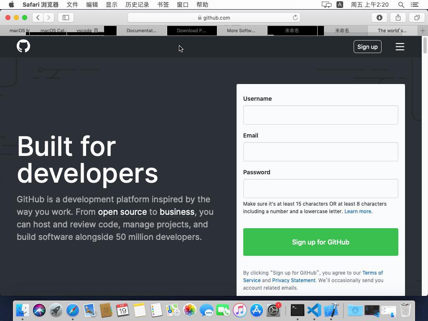Open Notes from the Dock

(x=140, y=311)
